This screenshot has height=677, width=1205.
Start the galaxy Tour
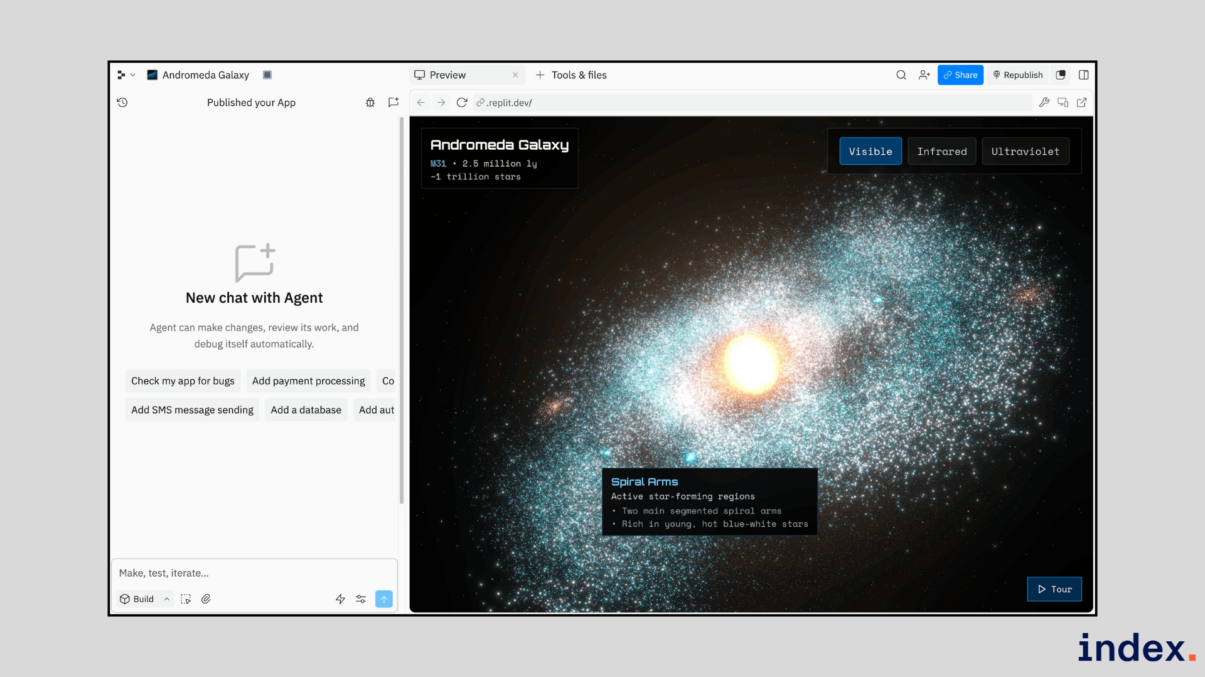click(x=1054, y=589)
